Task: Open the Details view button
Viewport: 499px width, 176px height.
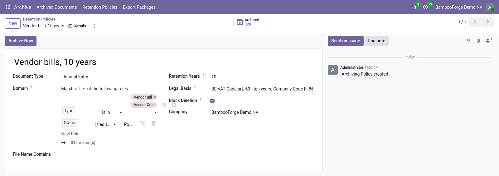Action: tap(77, 26)
